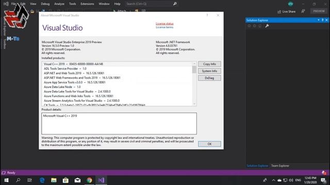Open the Analyze menu
This screenshot has width=330, height=185.
[x=59, y=4]
